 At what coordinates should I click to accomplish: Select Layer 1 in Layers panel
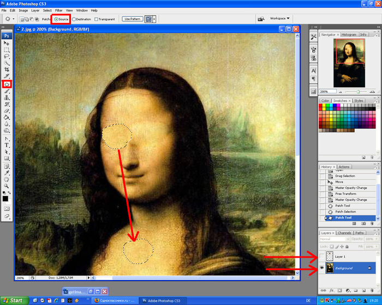click(350, 257)
